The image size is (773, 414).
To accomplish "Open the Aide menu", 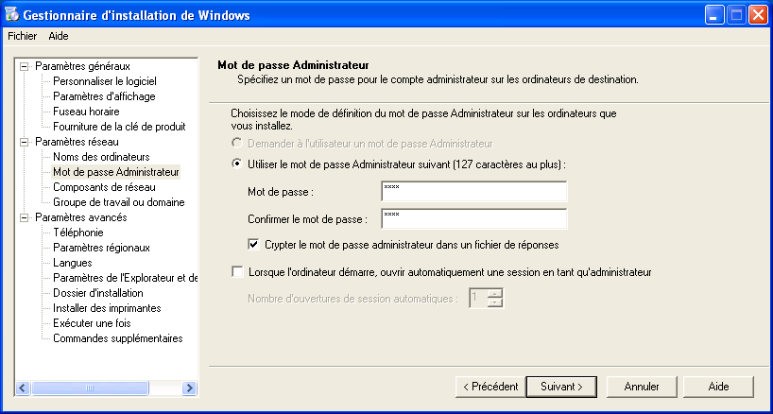I will tap(59, 36).
